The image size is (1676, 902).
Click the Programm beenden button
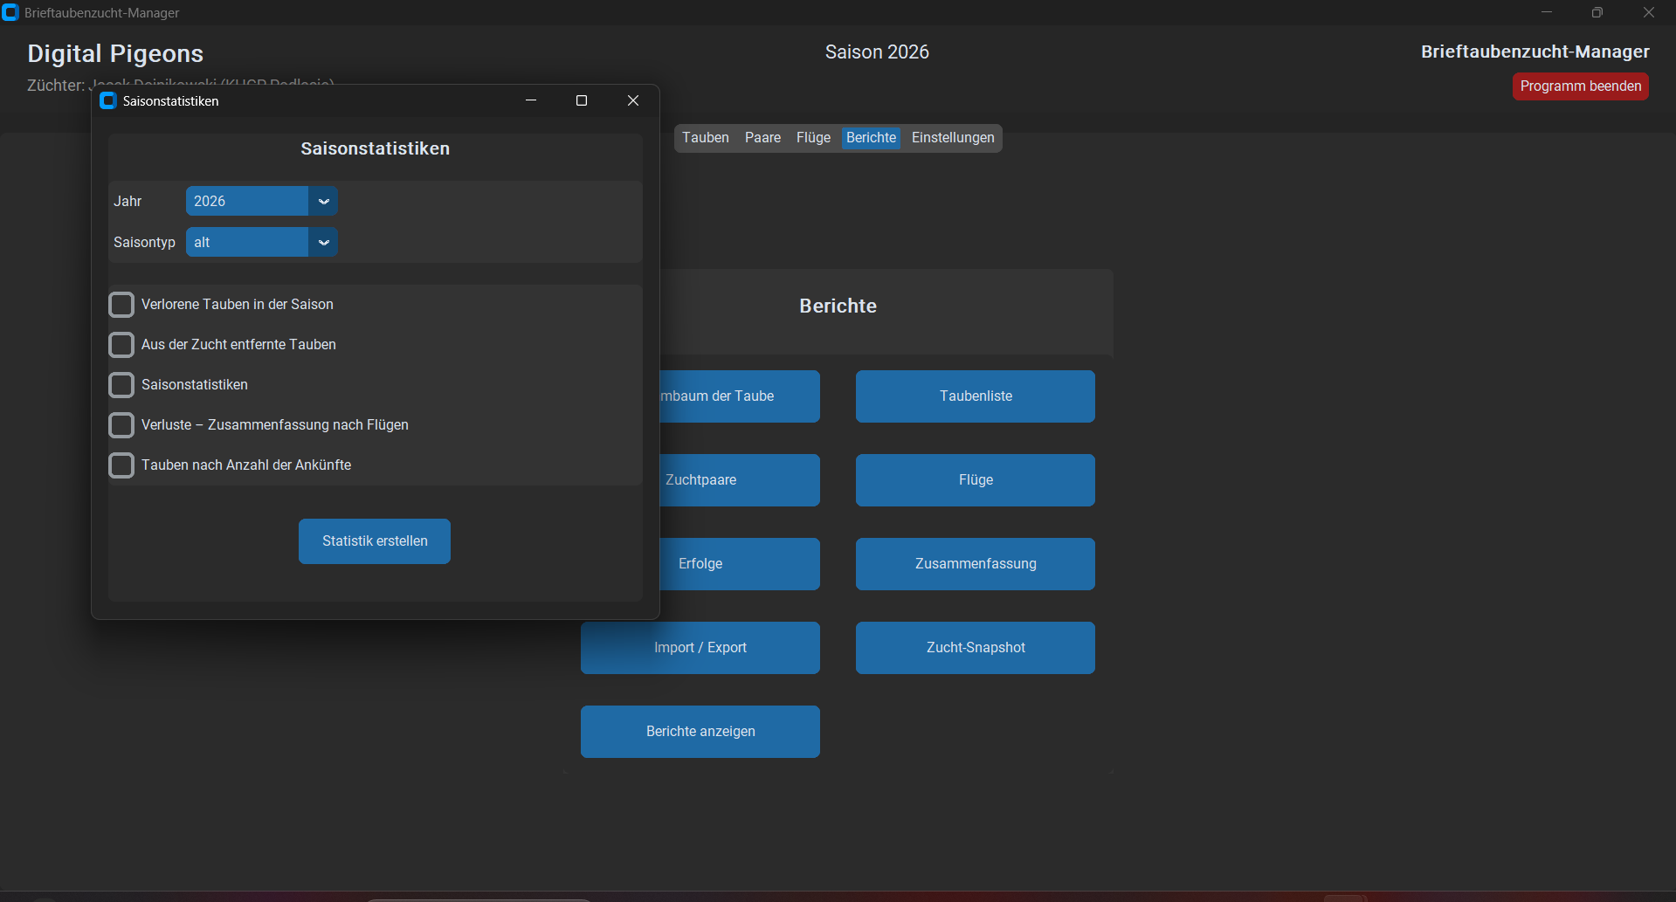(1580, 86)
